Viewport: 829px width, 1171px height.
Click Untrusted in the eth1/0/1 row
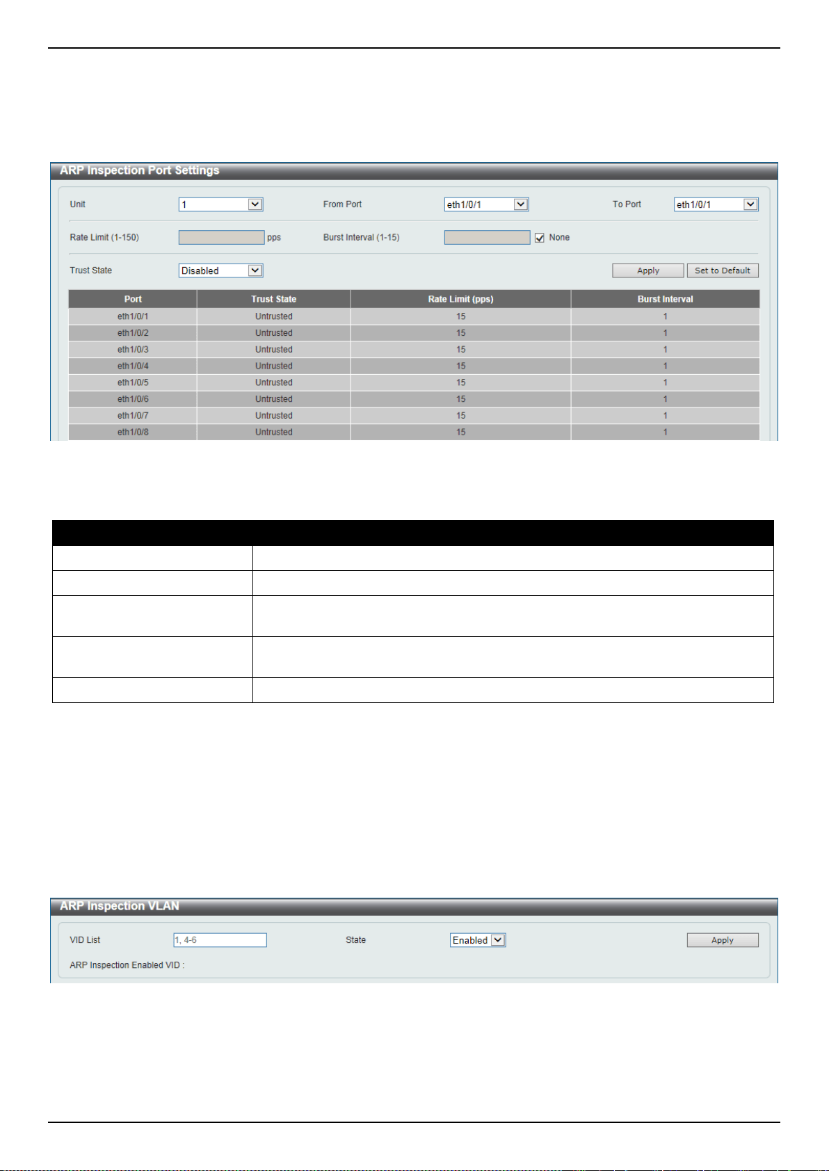(274, 316)
